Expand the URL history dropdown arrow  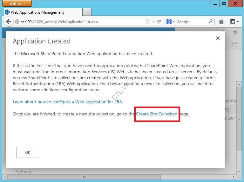point(153,22)
